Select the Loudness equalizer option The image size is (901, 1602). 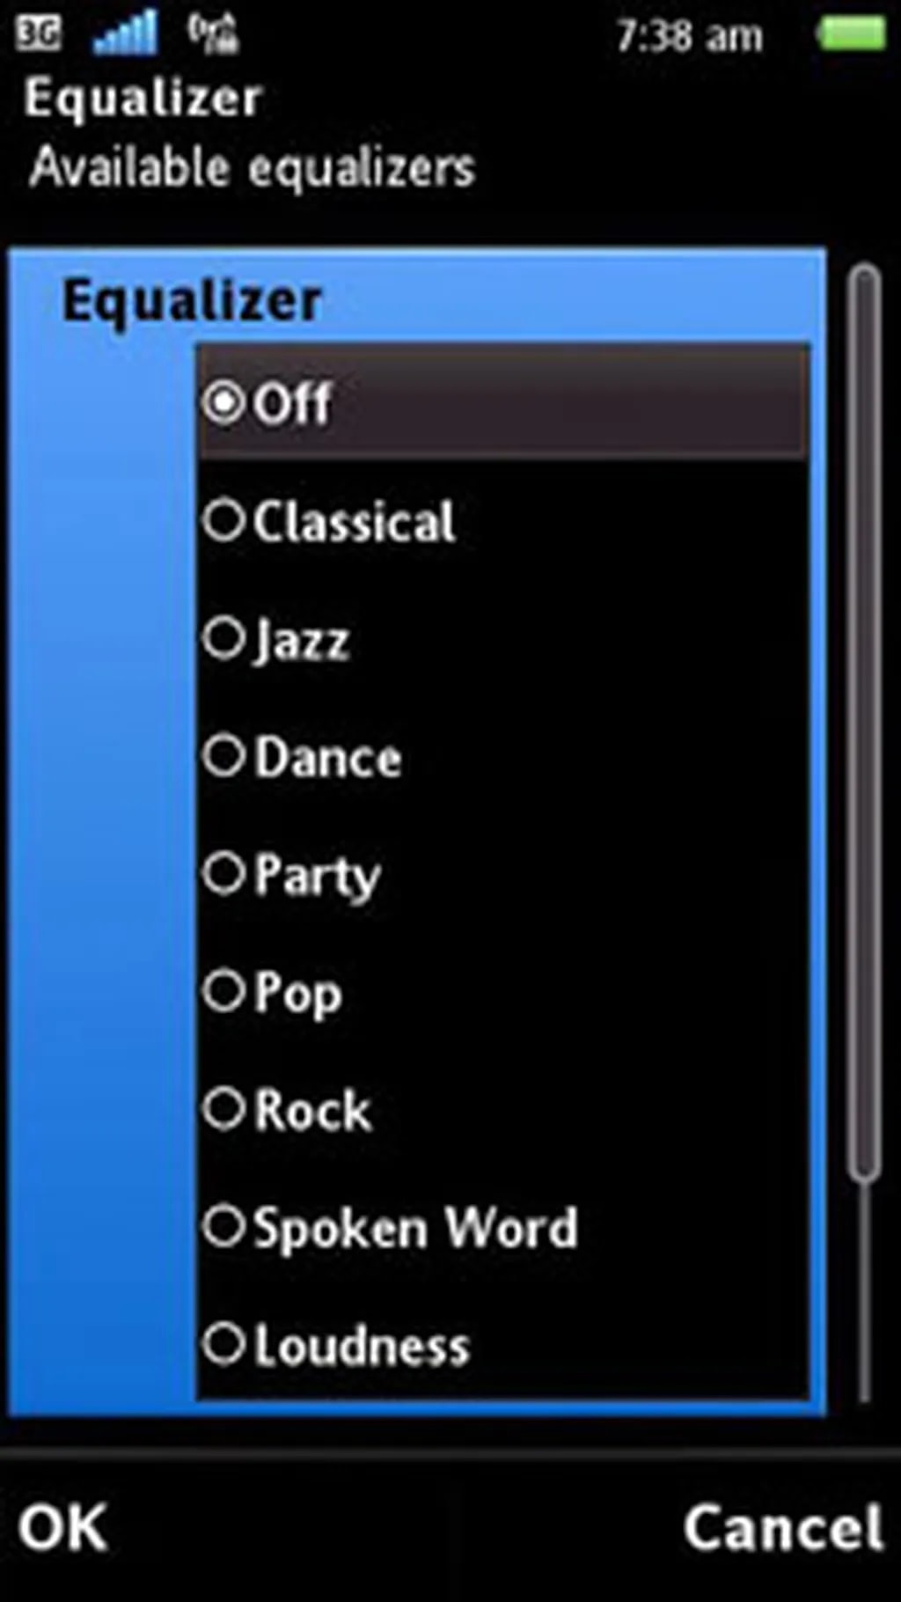223,1344
